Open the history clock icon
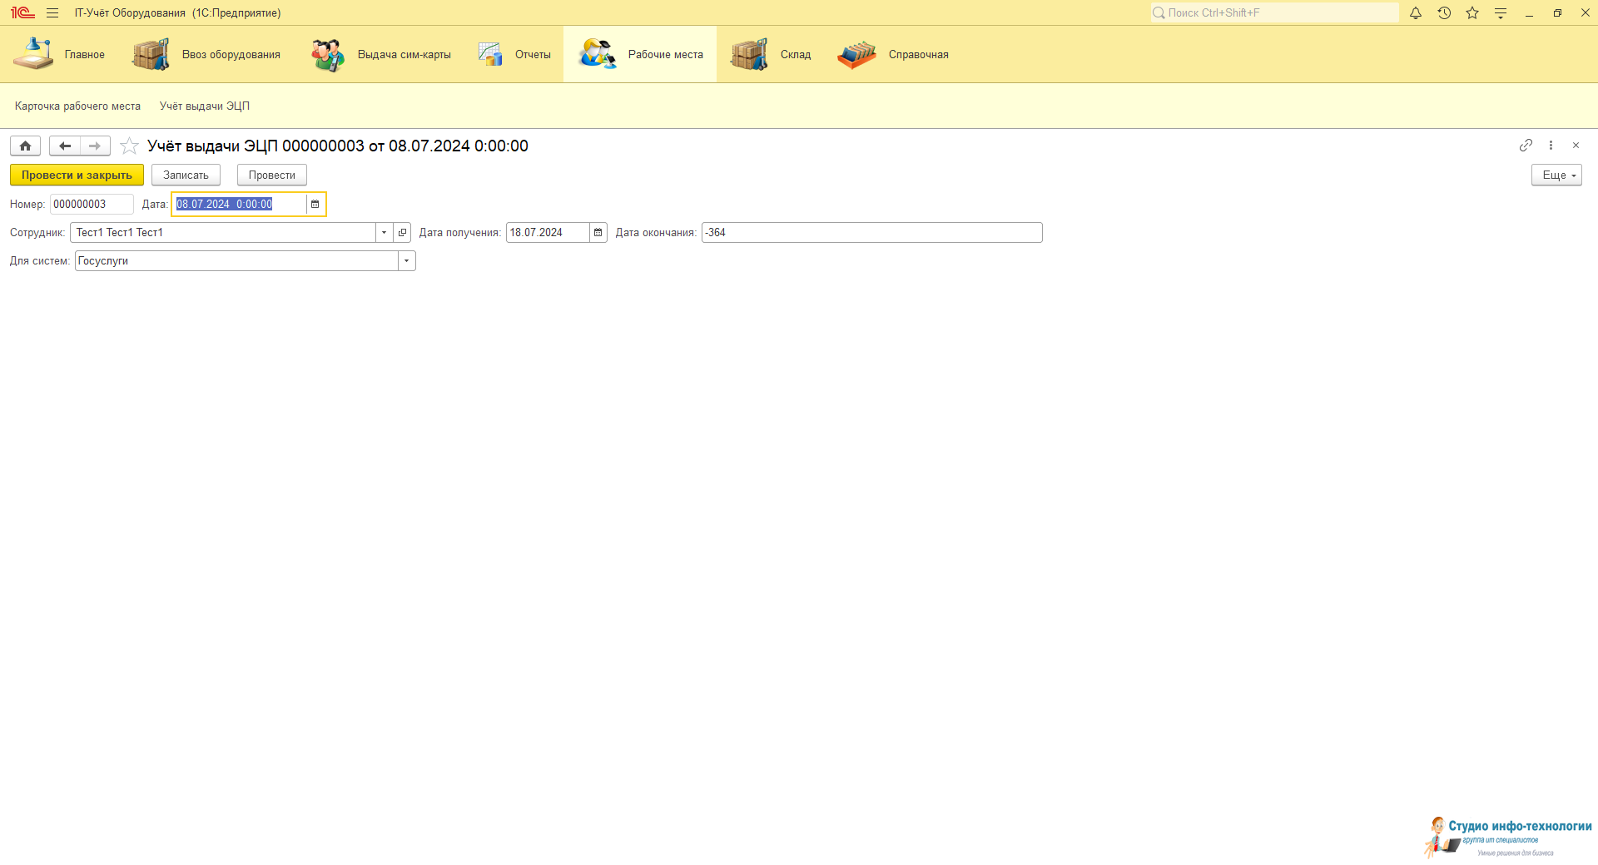The height and width of the screenshot is (865, 1598). pyautogui.click(x=1444, y=13)
